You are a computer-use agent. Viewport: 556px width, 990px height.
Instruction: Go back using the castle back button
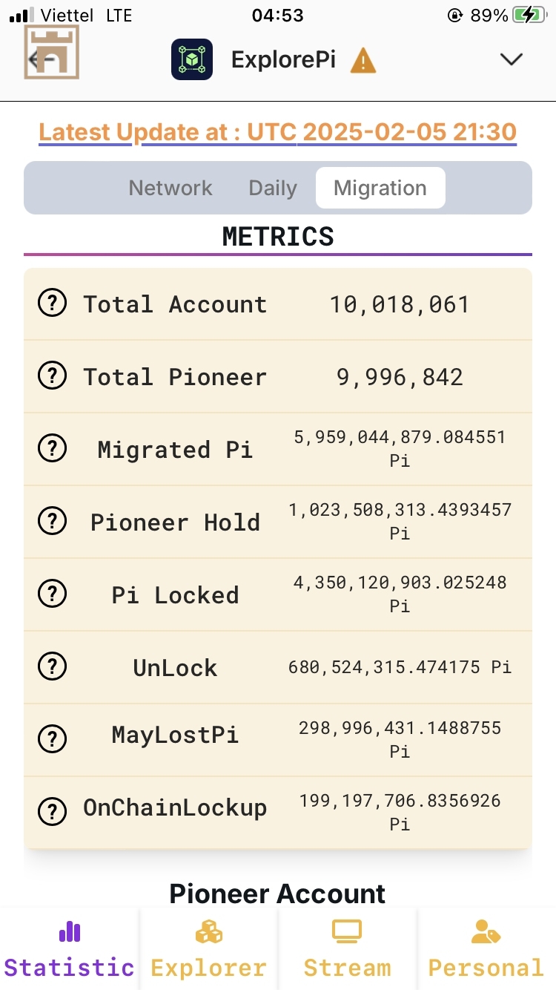click(x=52, y=52)
